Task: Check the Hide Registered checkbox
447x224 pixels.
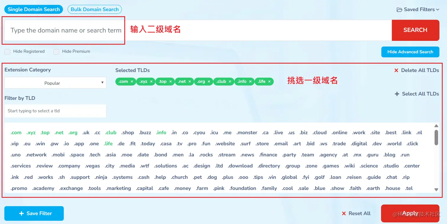Action: coord(7,51)
